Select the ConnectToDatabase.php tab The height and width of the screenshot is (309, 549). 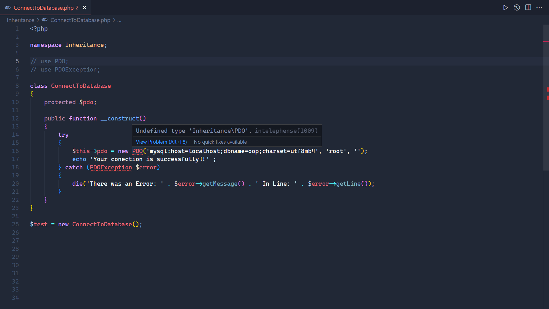click(45, 8)
